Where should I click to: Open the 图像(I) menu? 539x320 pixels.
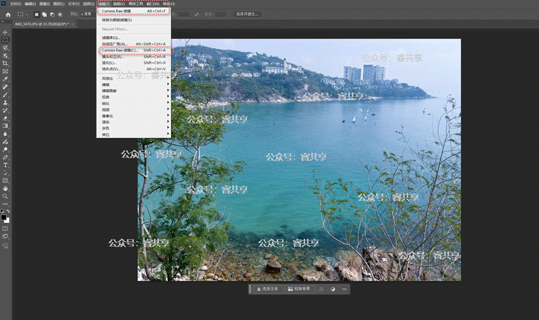click(45, 4)
